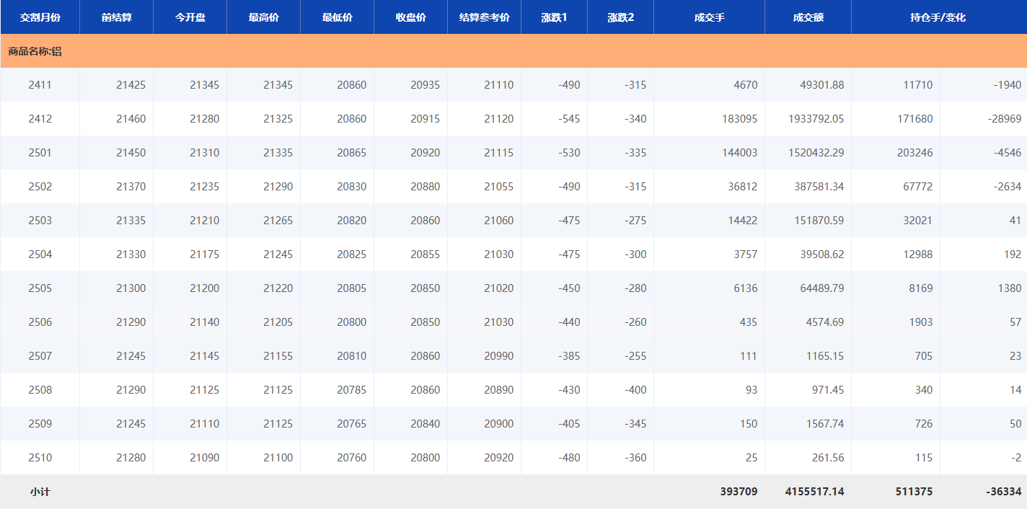Click the 持仓手/变化 column header

pos(938,17)
